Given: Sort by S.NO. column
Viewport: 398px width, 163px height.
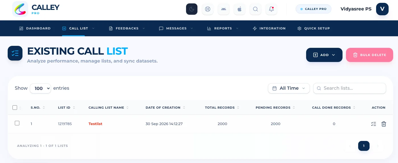Looking at the screenshot, I should pyautogui.click(x=38, y=108).
